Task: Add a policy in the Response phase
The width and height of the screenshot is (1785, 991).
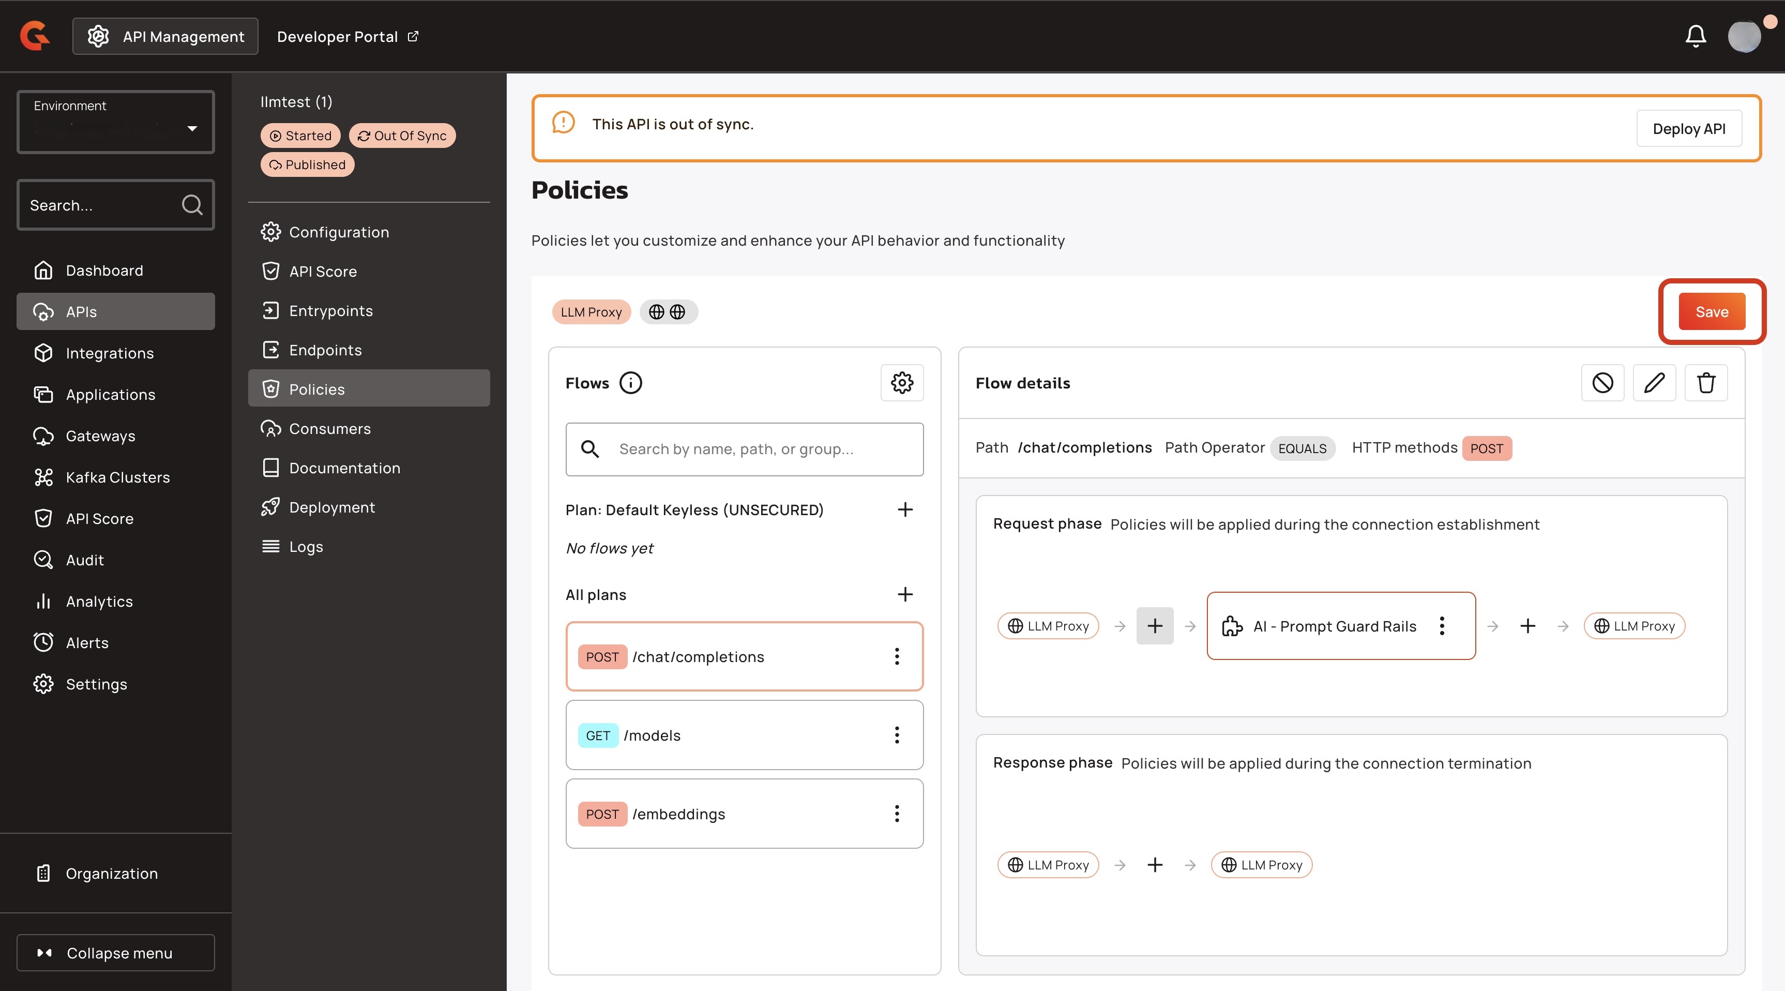Action: click(x=1155, y=864)
